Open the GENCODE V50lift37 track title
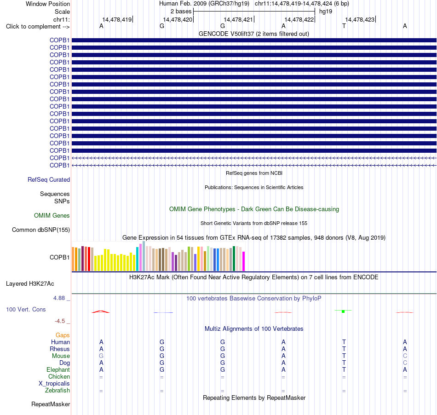437x415 pixels. tap(254, 34)
